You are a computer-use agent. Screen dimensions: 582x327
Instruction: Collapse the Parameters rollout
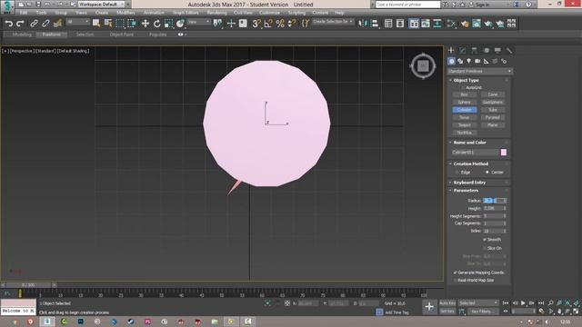466,191
